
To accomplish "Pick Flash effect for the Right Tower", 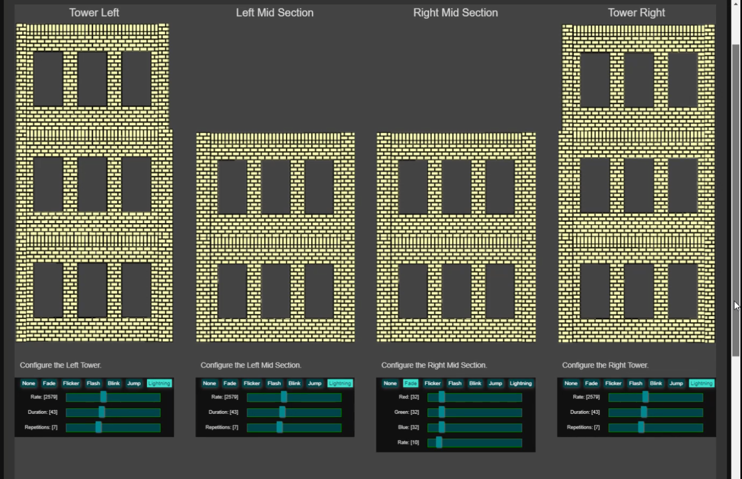I will (636, 383).
